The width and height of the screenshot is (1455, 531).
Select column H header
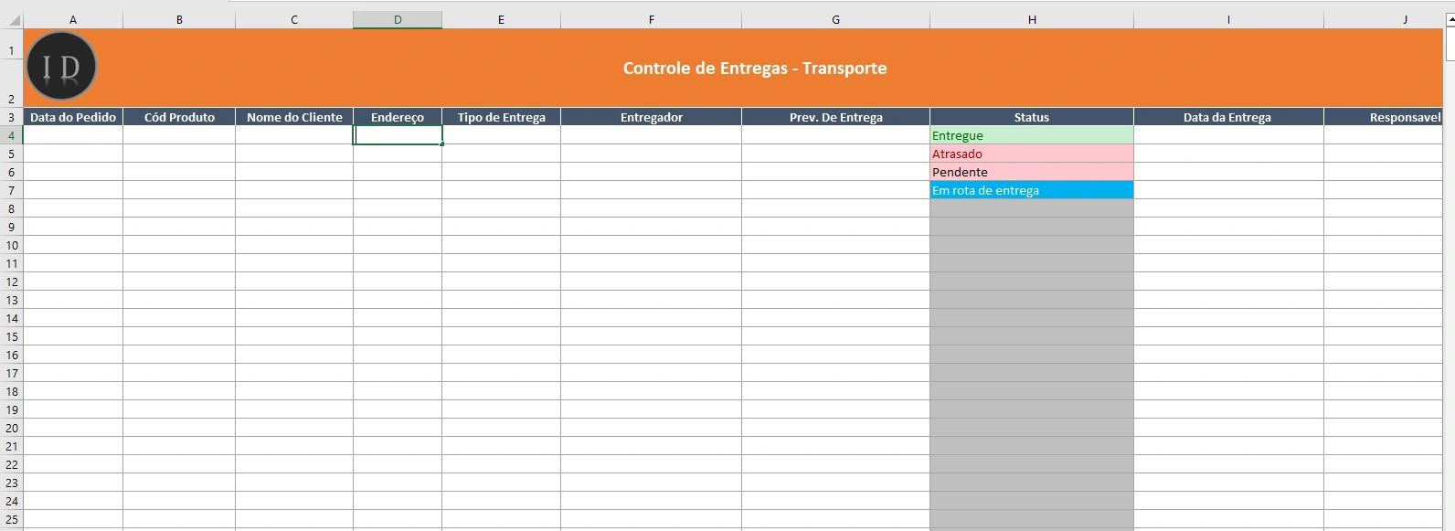[1032, 19]
